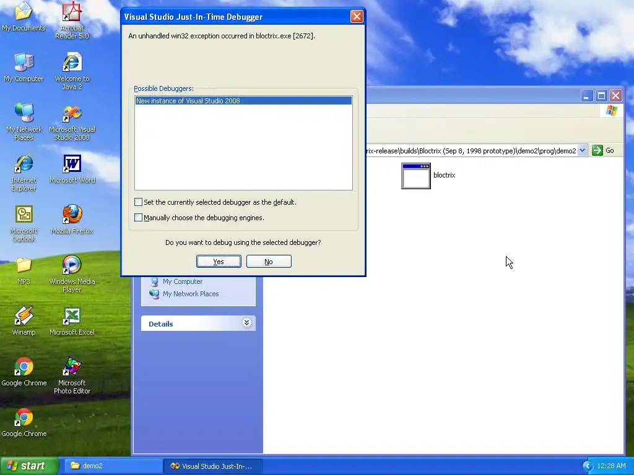
Task: Open Internet Explorer desktop shortcut
Action: pos(24,173)
